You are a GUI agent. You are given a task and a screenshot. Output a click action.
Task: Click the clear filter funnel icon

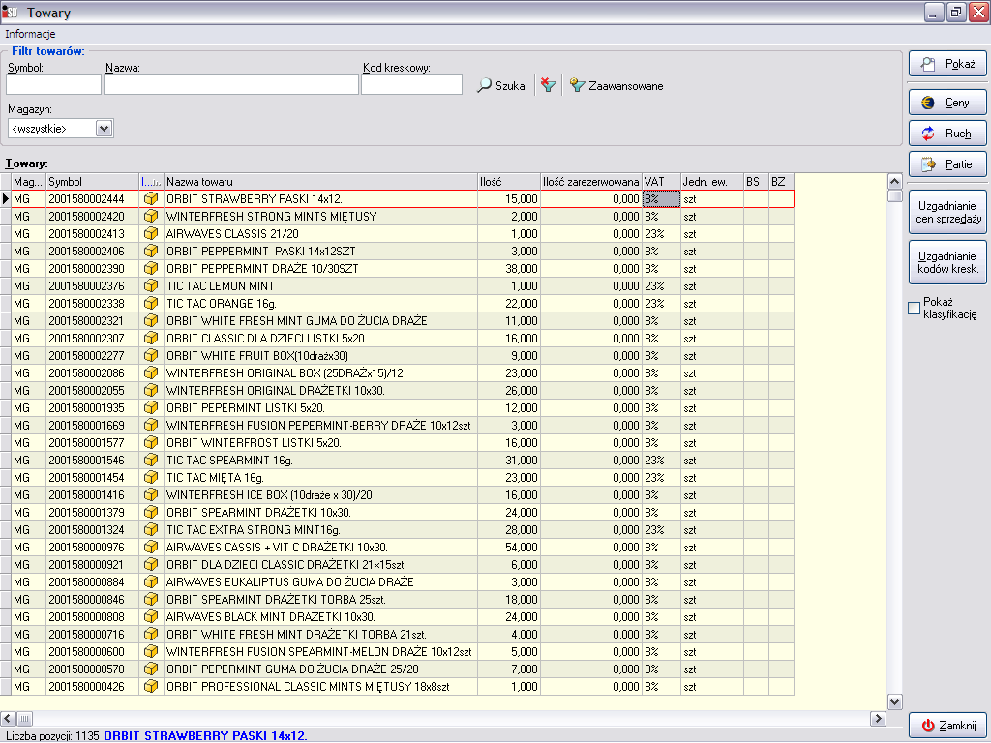(x=548, y=85)
